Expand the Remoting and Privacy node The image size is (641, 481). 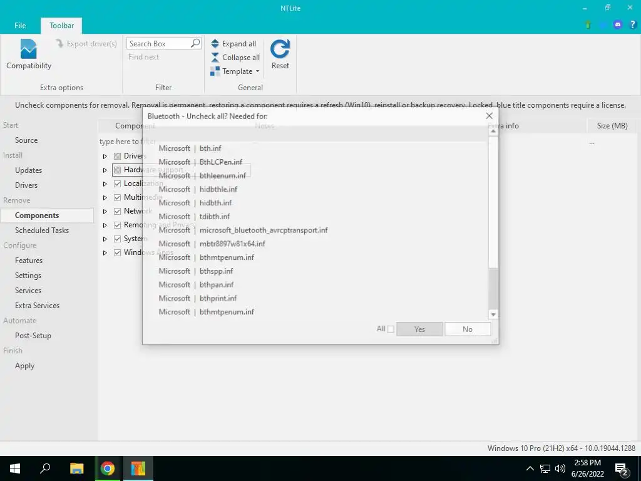click(105, 225)
